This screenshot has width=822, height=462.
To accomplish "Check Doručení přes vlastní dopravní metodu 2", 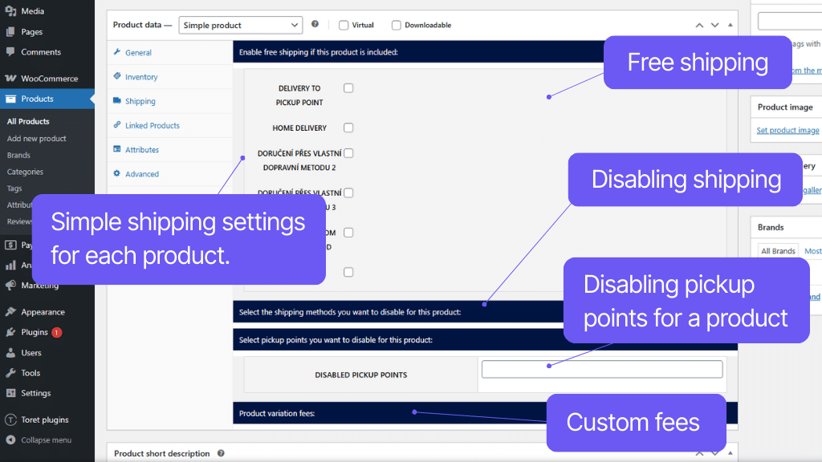I will click(x=348, y=153).
